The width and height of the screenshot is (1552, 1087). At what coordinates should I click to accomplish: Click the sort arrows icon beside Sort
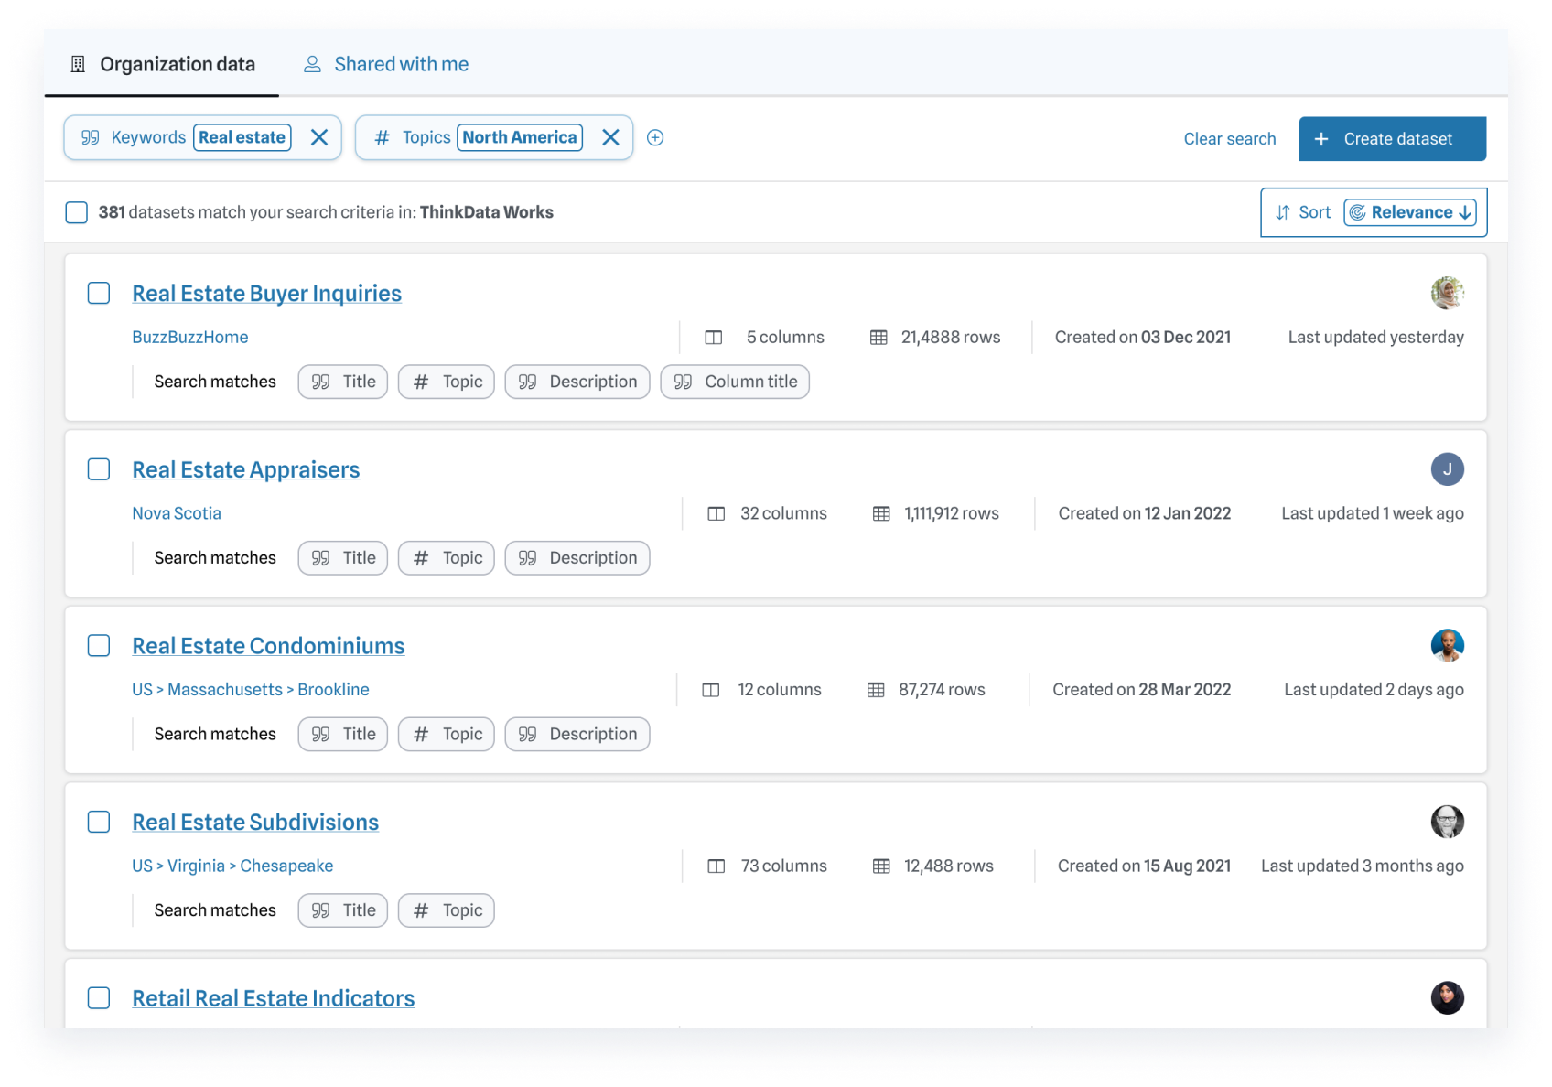pos(1282,212)
